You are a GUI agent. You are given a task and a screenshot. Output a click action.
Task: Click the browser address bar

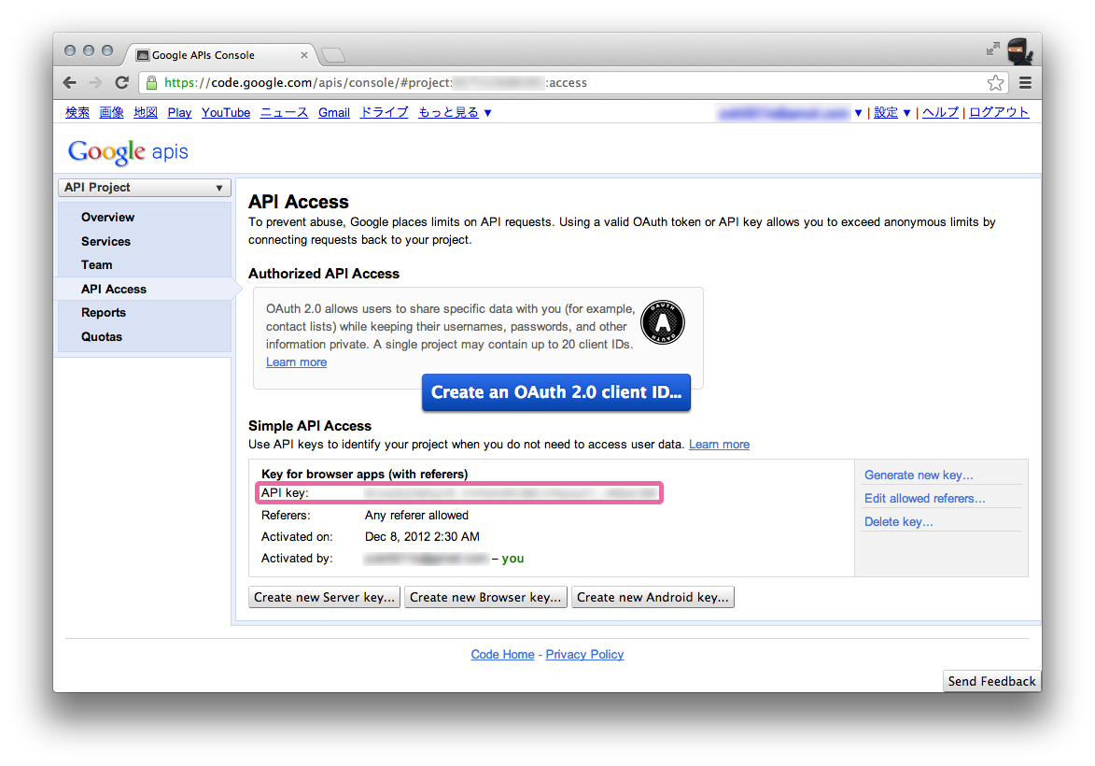pyautogui.click(x=560, y=82)
